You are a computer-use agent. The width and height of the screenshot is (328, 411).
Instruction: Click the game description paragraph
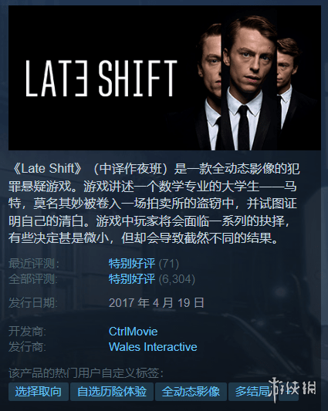(x=154, y=204)
